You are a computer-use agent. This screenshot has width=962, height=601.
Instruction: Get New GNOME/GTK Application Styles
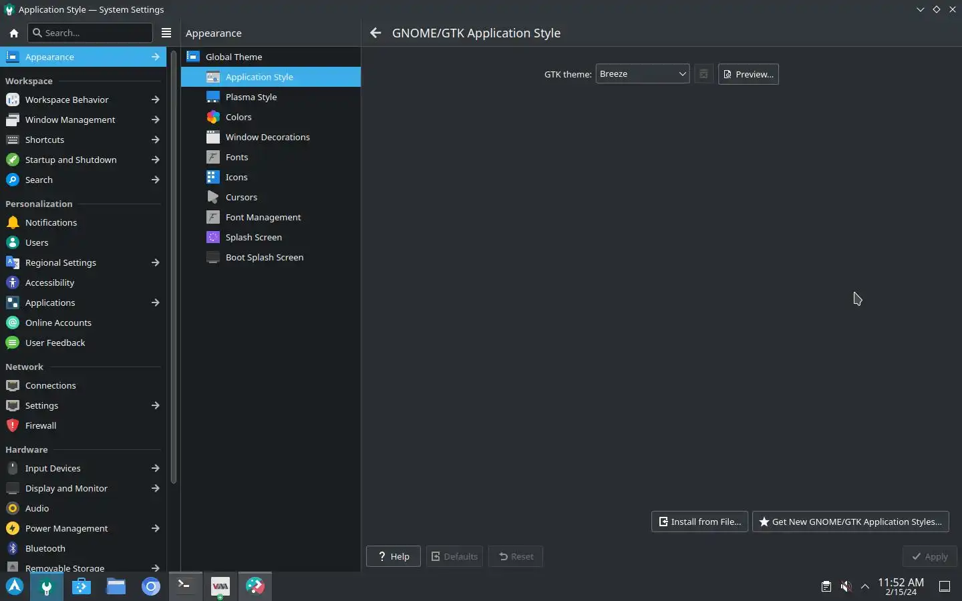850,522
